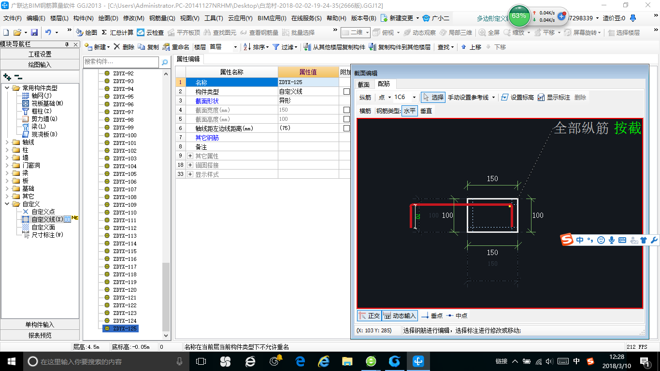Click 中点 midpoint snap

coord(457,315)
